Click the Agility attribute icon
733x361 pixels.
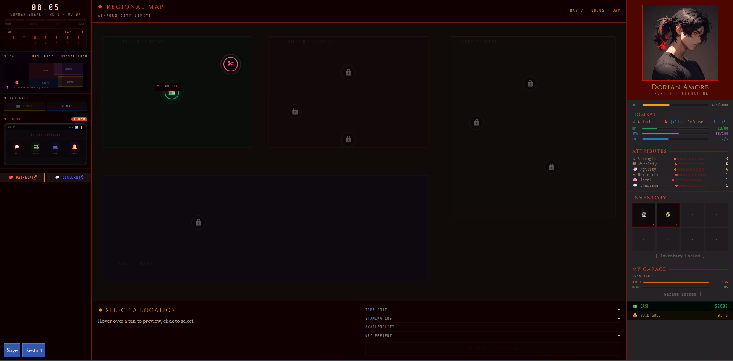click(635, 170)
